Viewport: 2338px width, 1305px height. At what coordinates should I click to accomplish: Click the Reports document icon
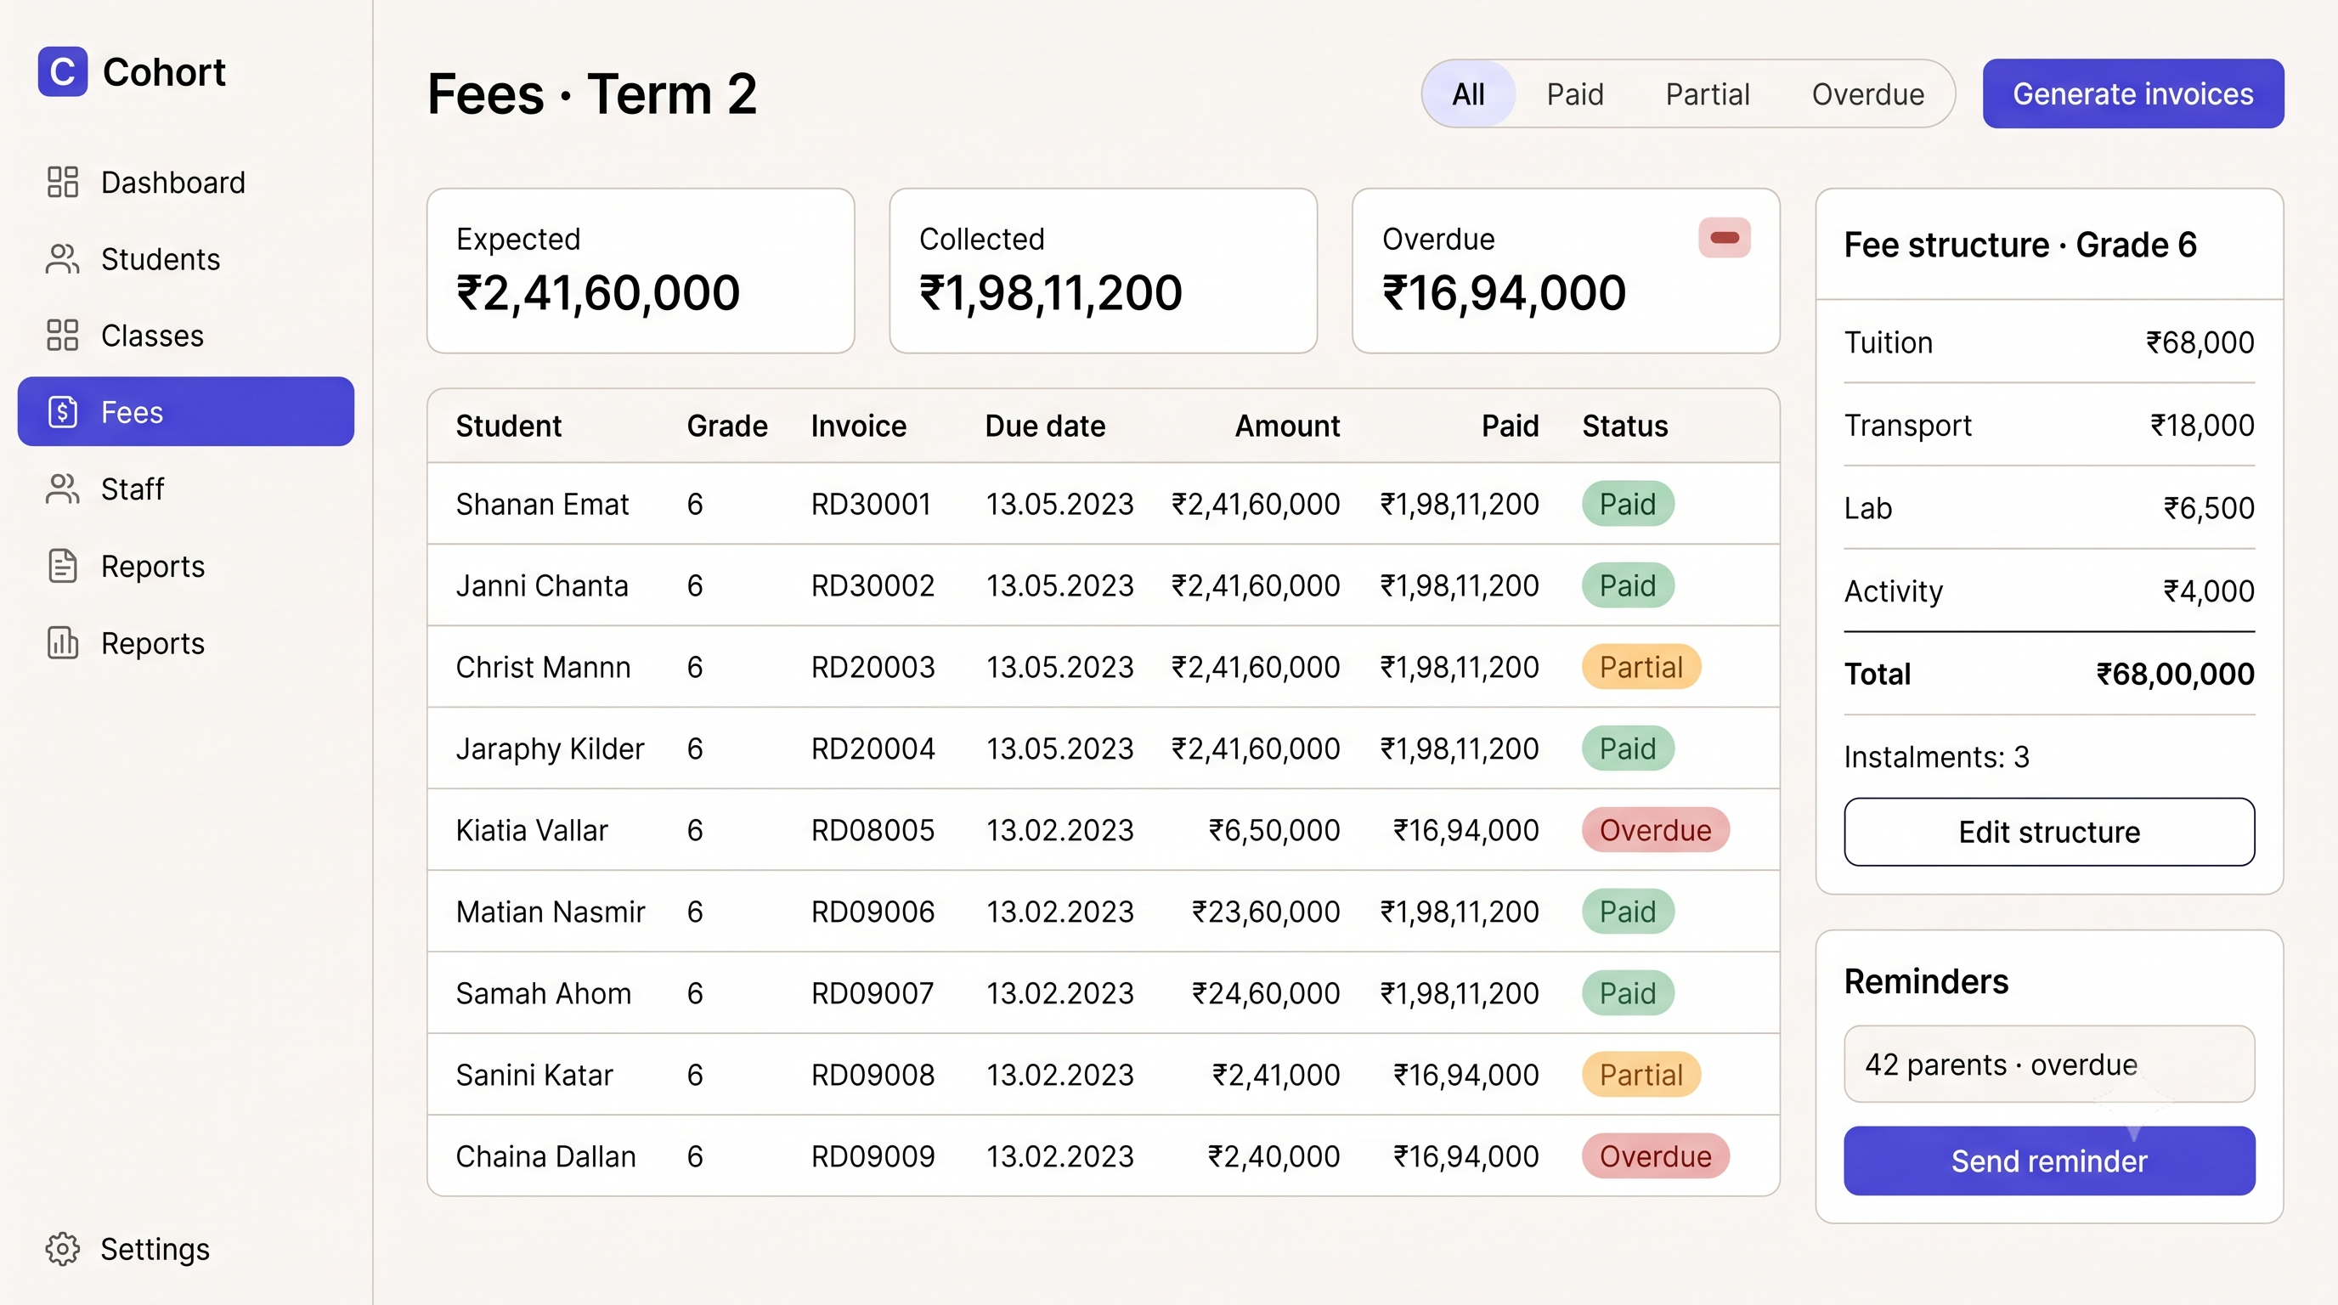point(63,565)
